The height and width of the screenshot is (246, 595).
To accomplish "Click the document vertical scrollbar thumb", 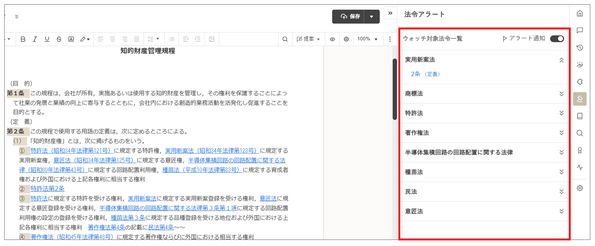I will coord(395,89).
